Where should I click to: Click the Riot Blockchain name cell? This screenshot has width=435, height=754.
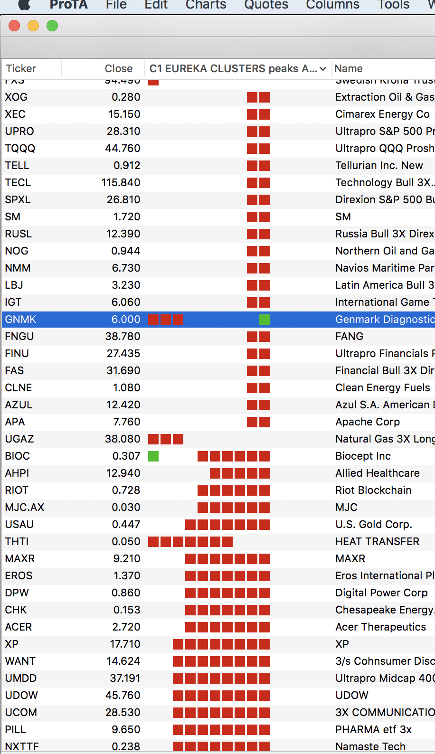coord(373,490)
